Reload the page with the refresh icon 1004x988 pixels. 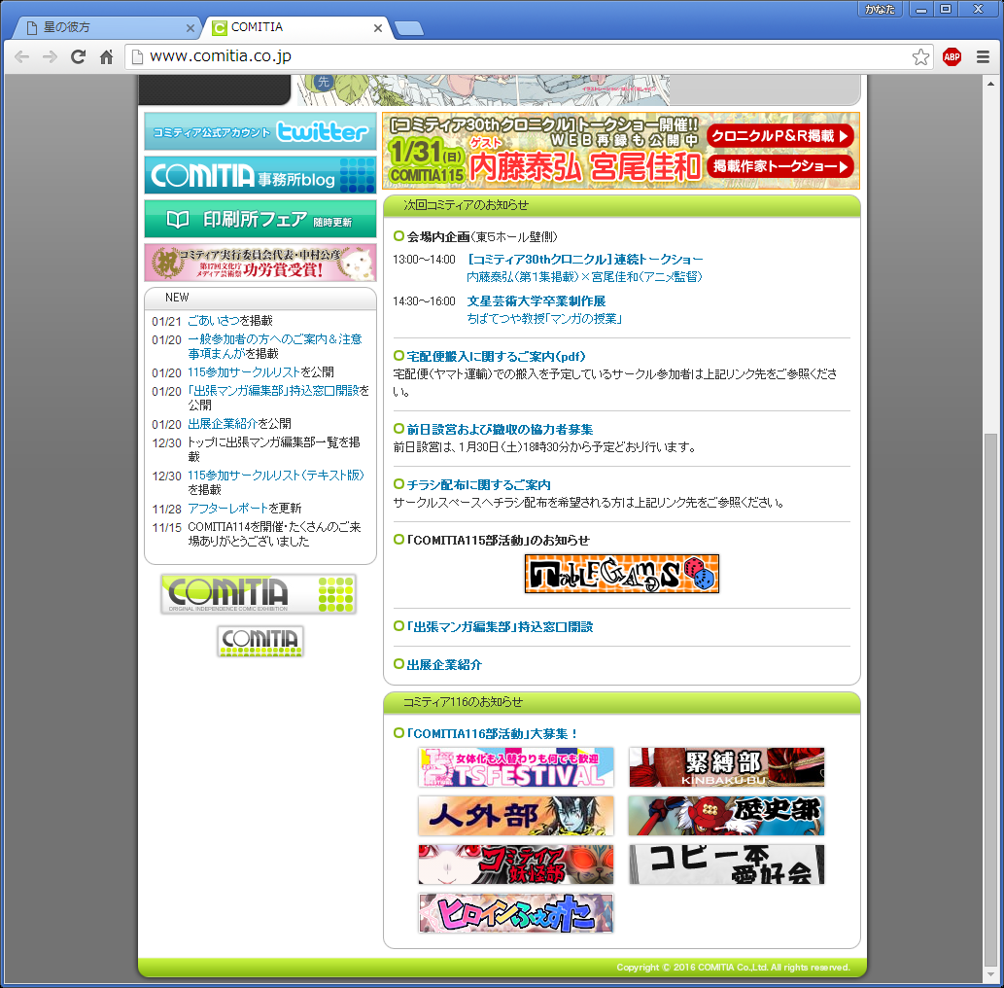[x=78, y=57]
